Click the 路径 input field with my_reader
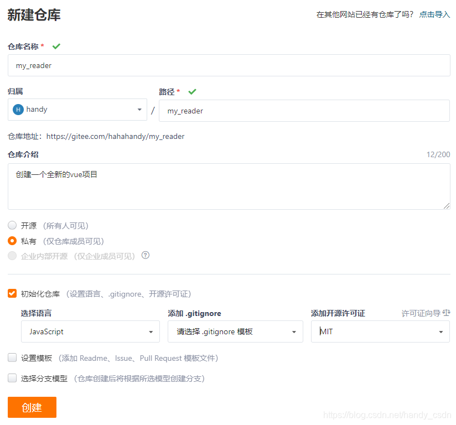 pos(304,111)
